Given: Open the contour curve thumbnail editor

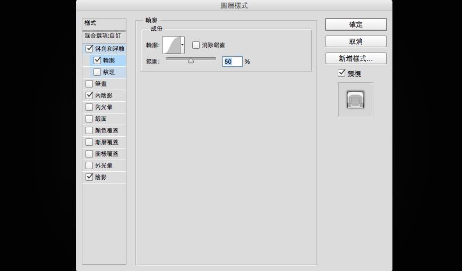Looking at the screenshot, I should pyautogui.click(x=172, y=45).
